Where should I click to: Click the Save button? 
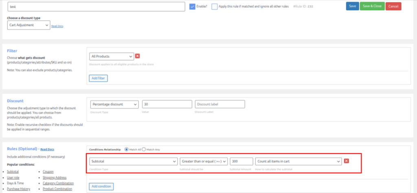352,6
